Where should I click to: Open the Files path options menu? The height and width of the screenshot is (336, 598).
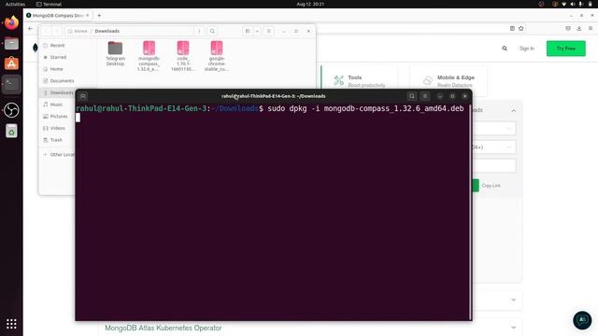coord(199,31)
